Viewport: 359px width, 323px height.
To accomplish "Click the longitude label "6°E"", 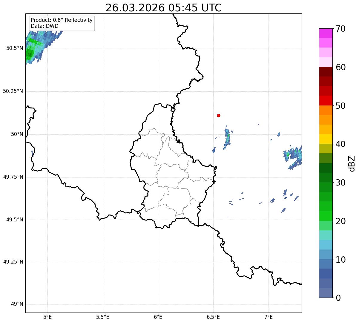I will click(158, 317).
